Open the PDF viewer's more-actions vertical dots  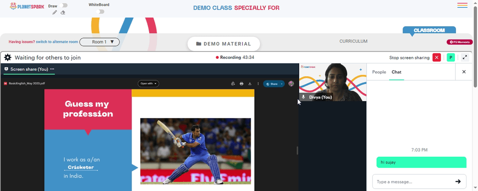(258, 84)
